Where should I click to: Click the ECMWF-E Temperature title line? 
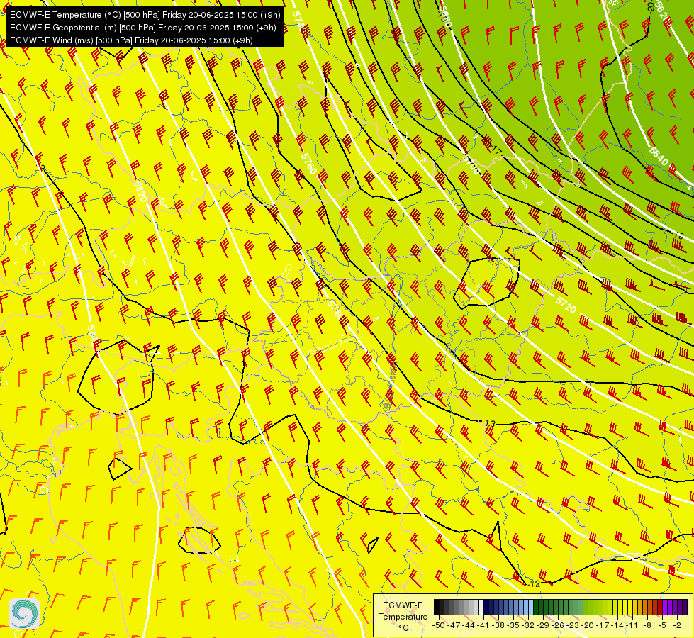pos(145,15)
